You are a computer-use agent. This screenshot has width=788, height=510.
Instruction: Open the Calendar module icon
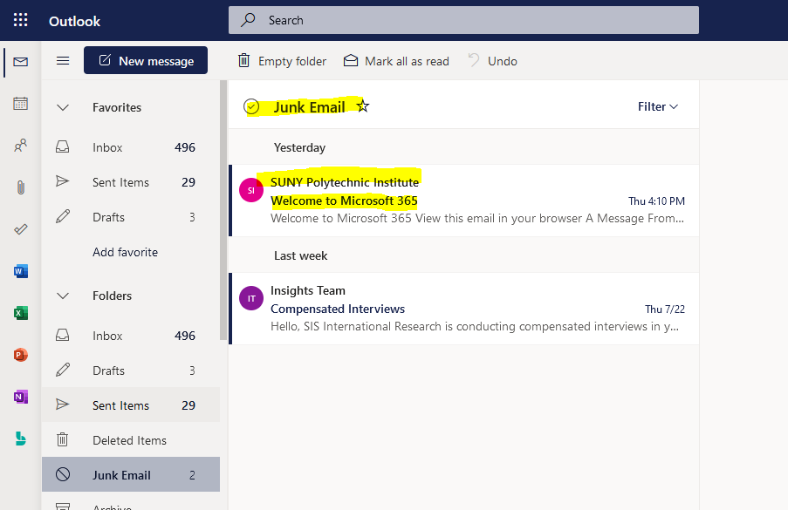click(x=21, y=104)
